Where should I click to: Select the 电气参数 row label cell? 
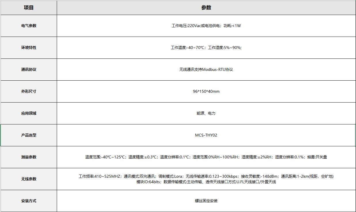(x=29, y=26)
